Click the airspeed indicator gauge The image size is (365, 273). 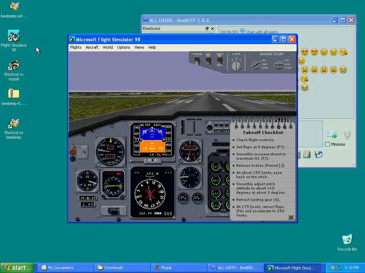pos(110,151)
